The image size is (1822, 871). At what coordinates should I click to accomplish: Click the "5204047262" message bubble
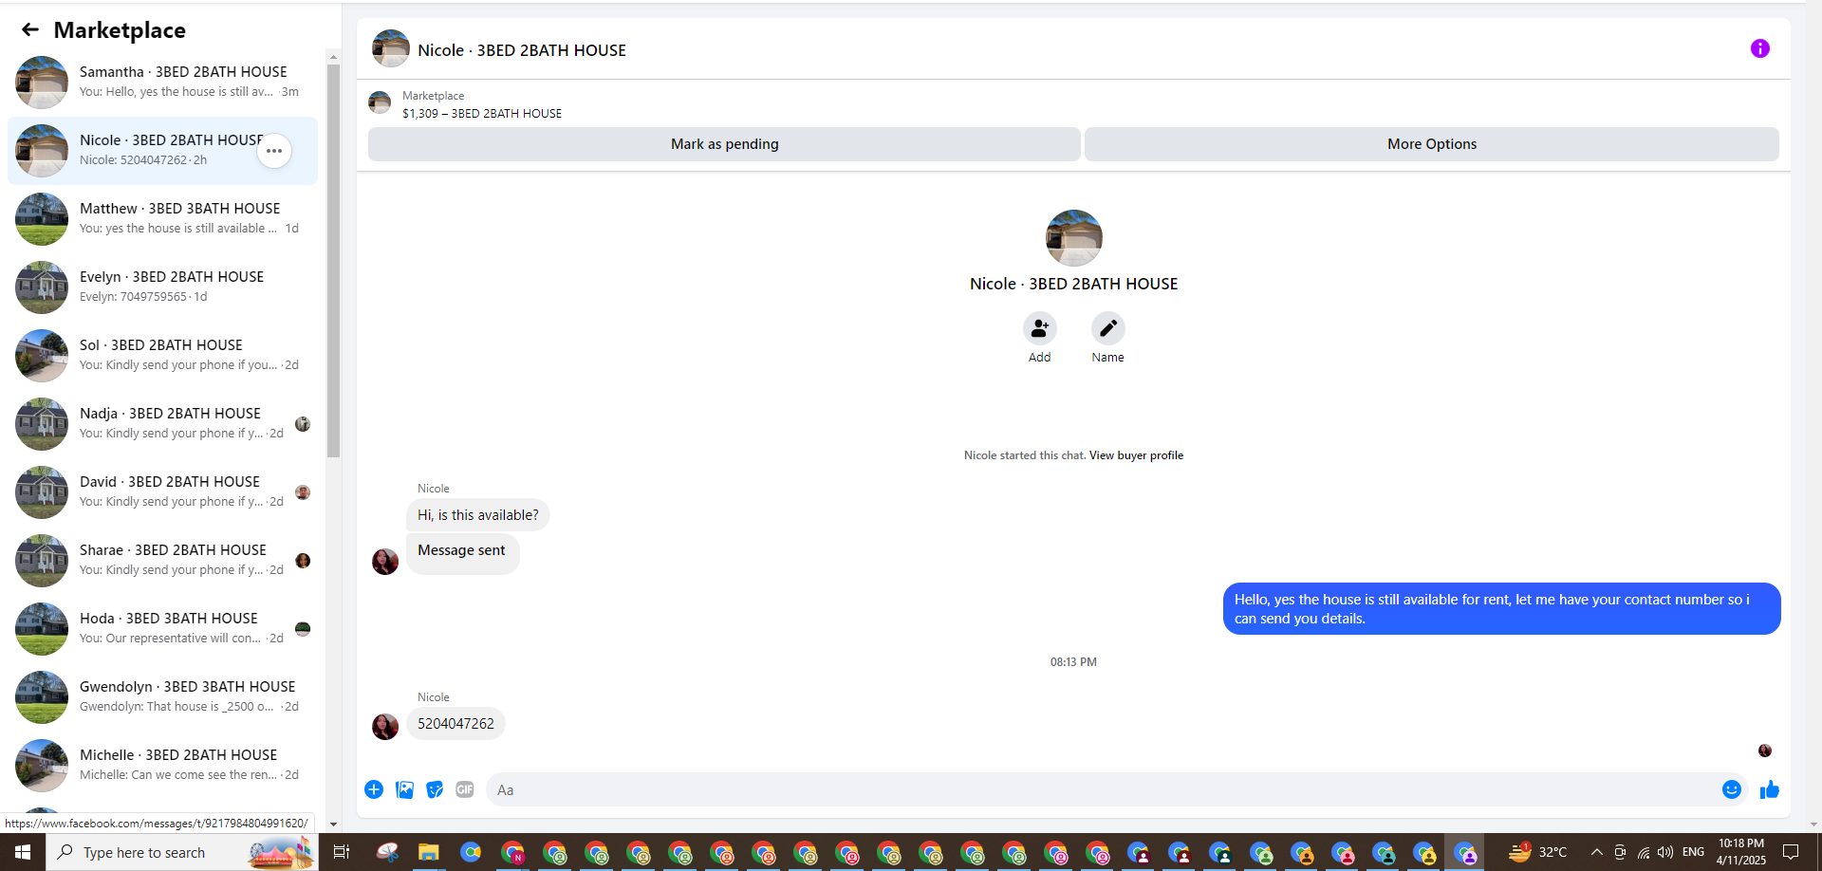(455, 724)
